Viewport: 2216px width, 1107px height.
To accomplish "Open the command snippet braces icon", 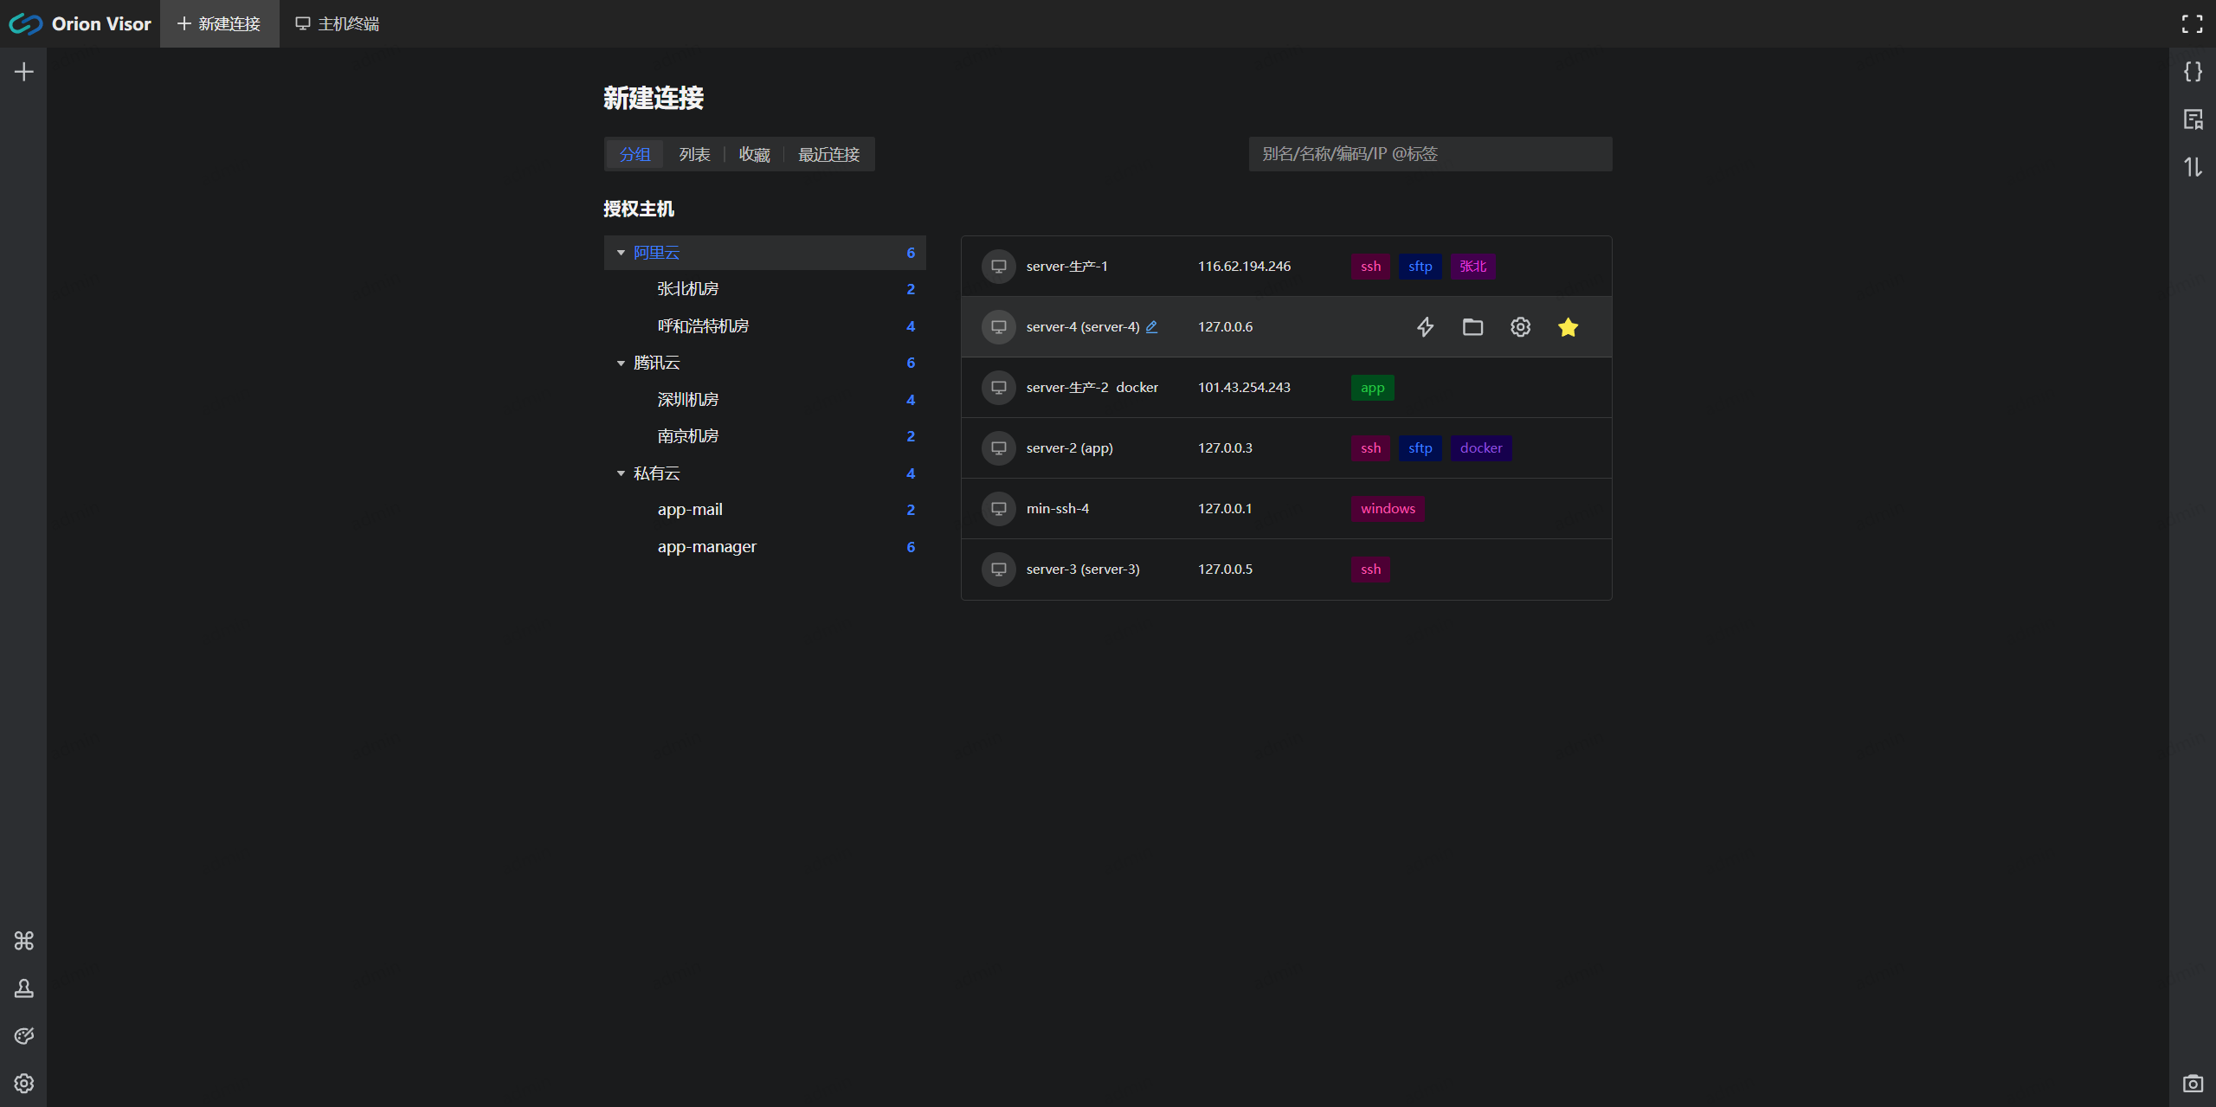I will coord(2192,72).
